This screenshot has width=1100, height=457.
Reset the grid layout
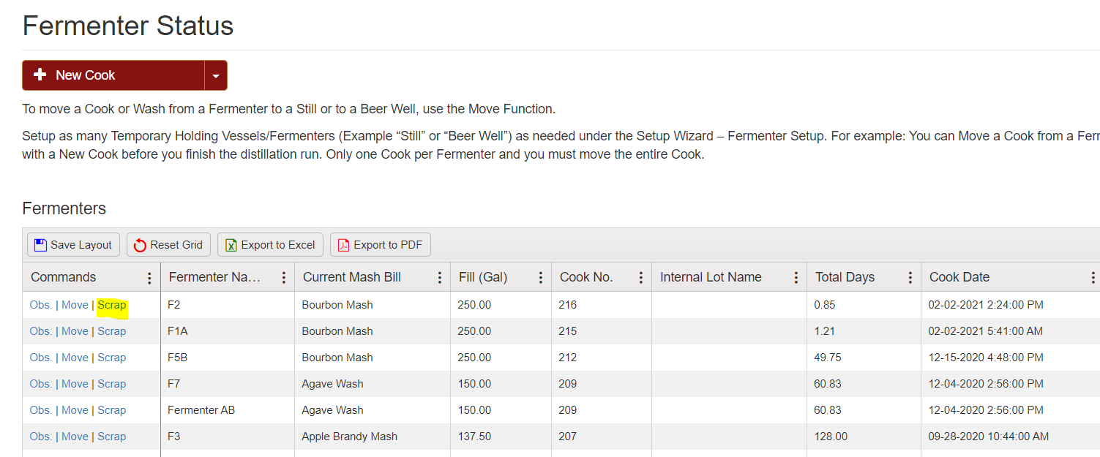[x=169, y=245]
